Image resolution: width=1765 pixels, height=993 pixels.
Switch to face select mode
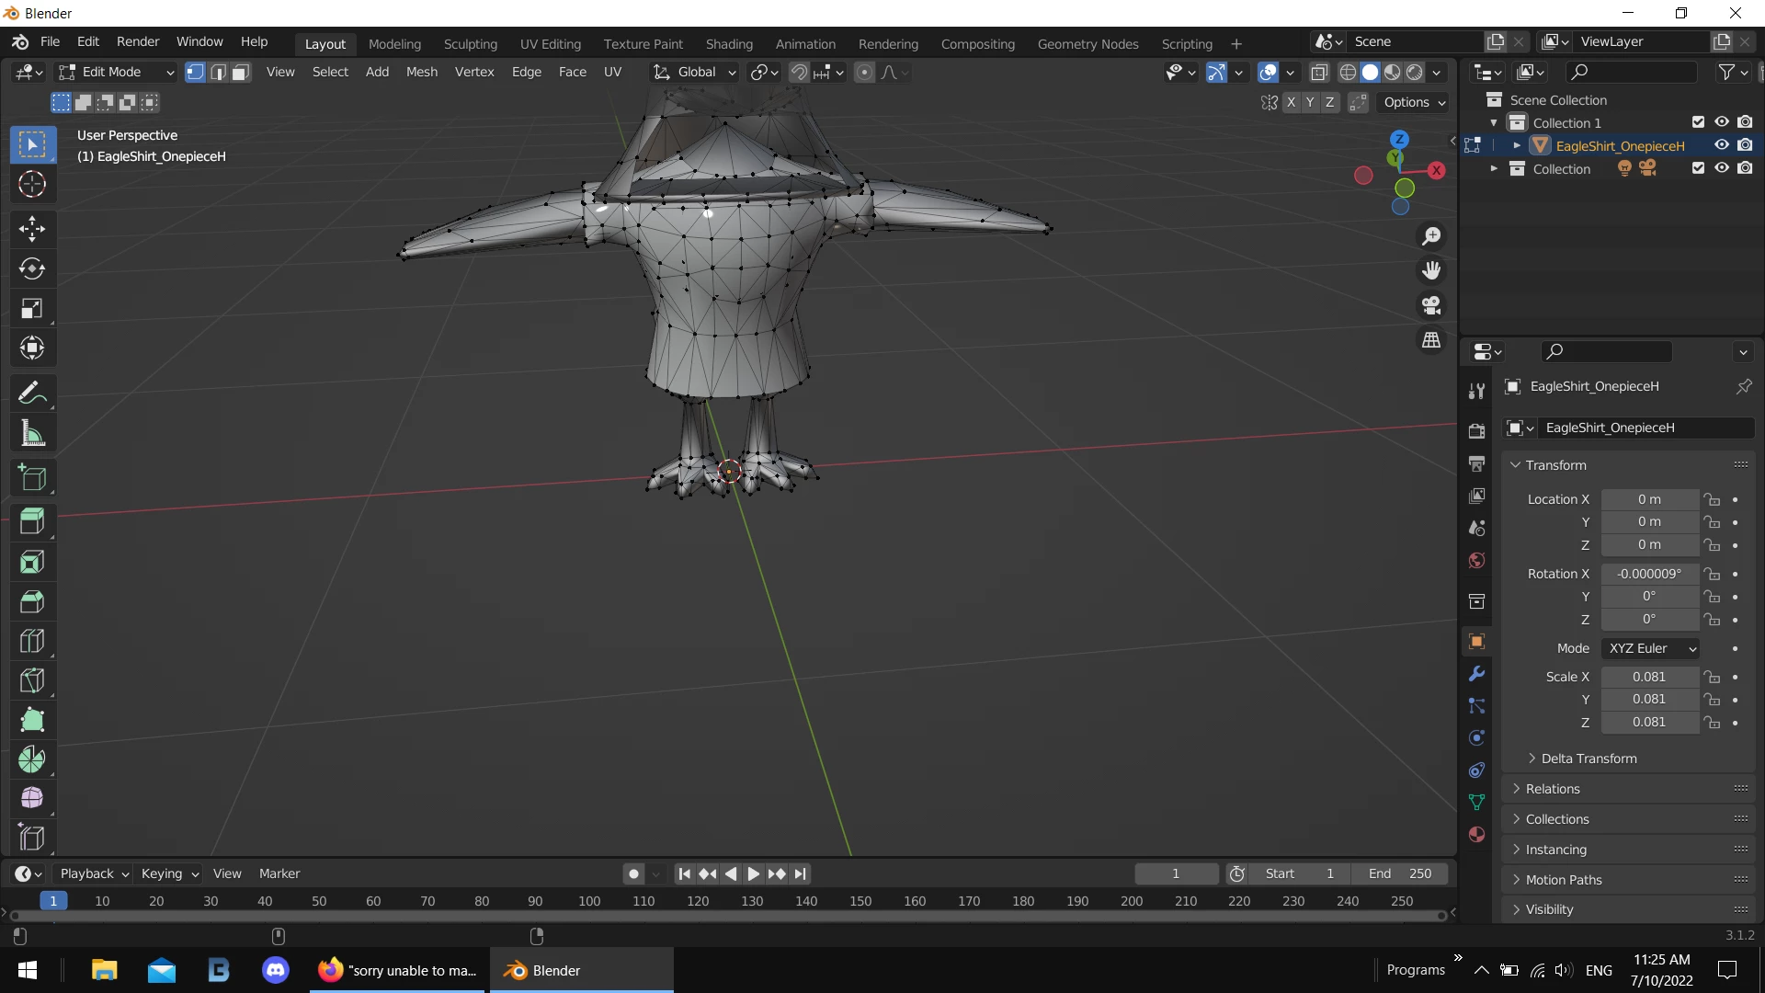click(x=241, y=72)
